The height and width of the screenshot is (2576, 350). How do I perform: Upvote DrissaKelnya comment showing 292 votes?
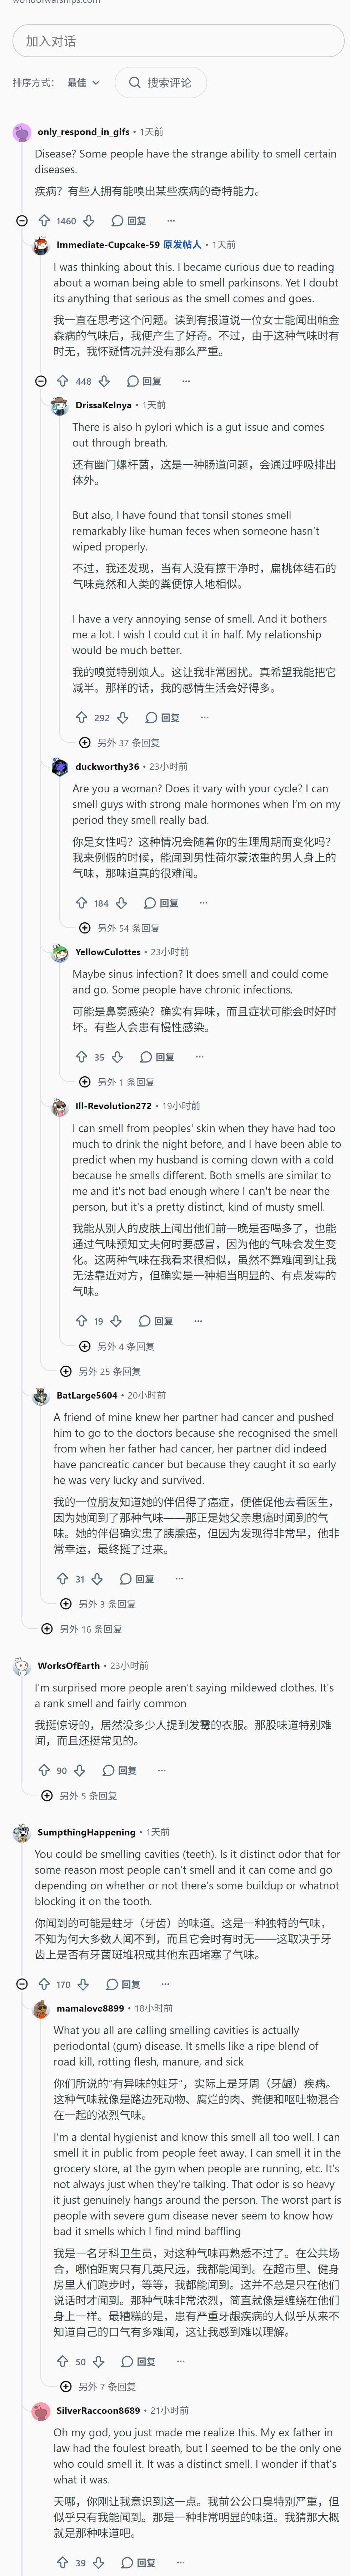coord(82,717)
